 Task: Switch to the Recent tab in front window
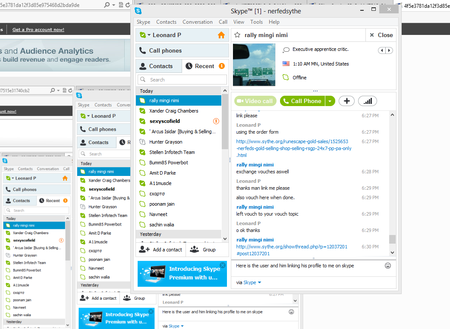pyautogui.click(x=205, y=66)
